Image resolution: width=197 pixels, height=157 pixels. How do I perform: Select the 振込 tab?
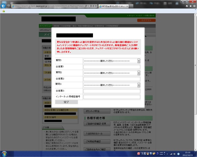point(75,26)
